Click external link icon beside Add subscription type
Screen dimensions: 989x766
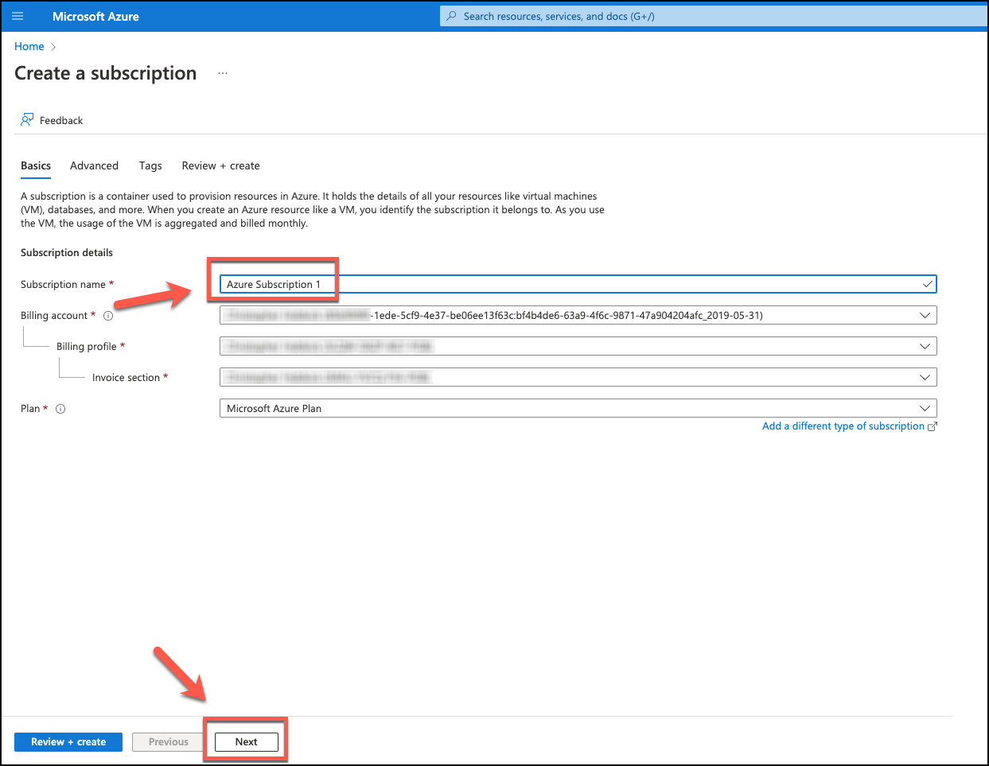tap(933, 426)
